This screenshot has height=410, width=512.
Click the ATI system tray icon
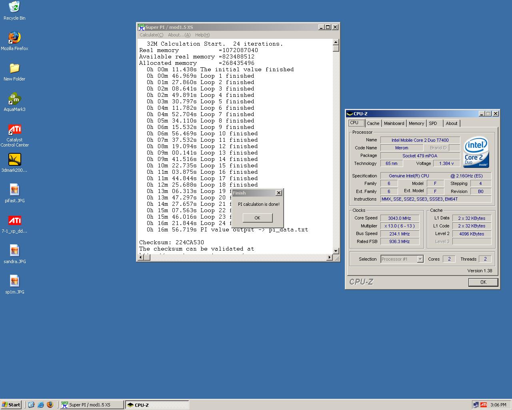(484, 405)
